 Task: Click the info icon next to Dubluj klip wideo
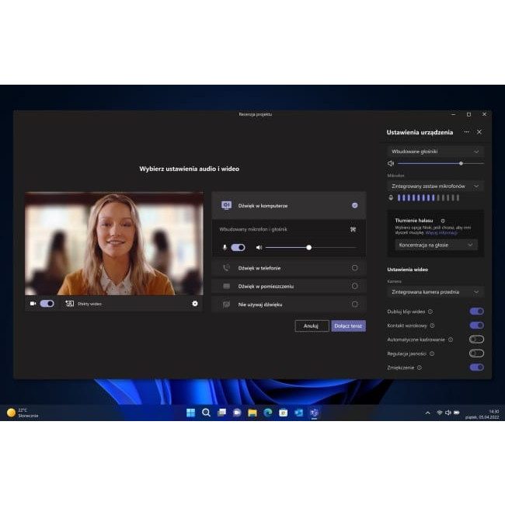[x=430, y=312]
